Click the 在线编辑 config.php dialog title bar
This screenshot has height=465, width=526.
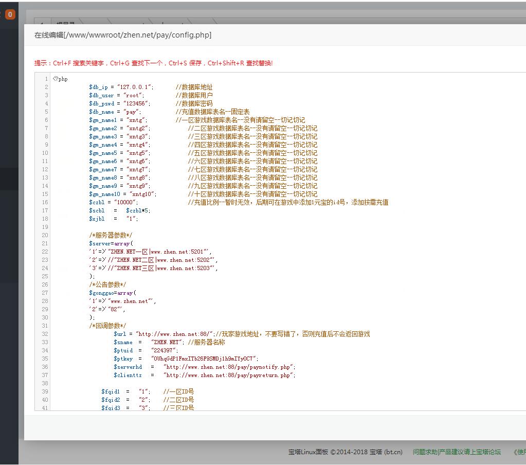tap(122, 35)
